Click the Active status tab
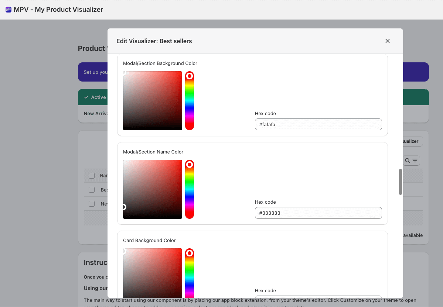The width and height of the screenshot is (443, 307). (95, 97)
